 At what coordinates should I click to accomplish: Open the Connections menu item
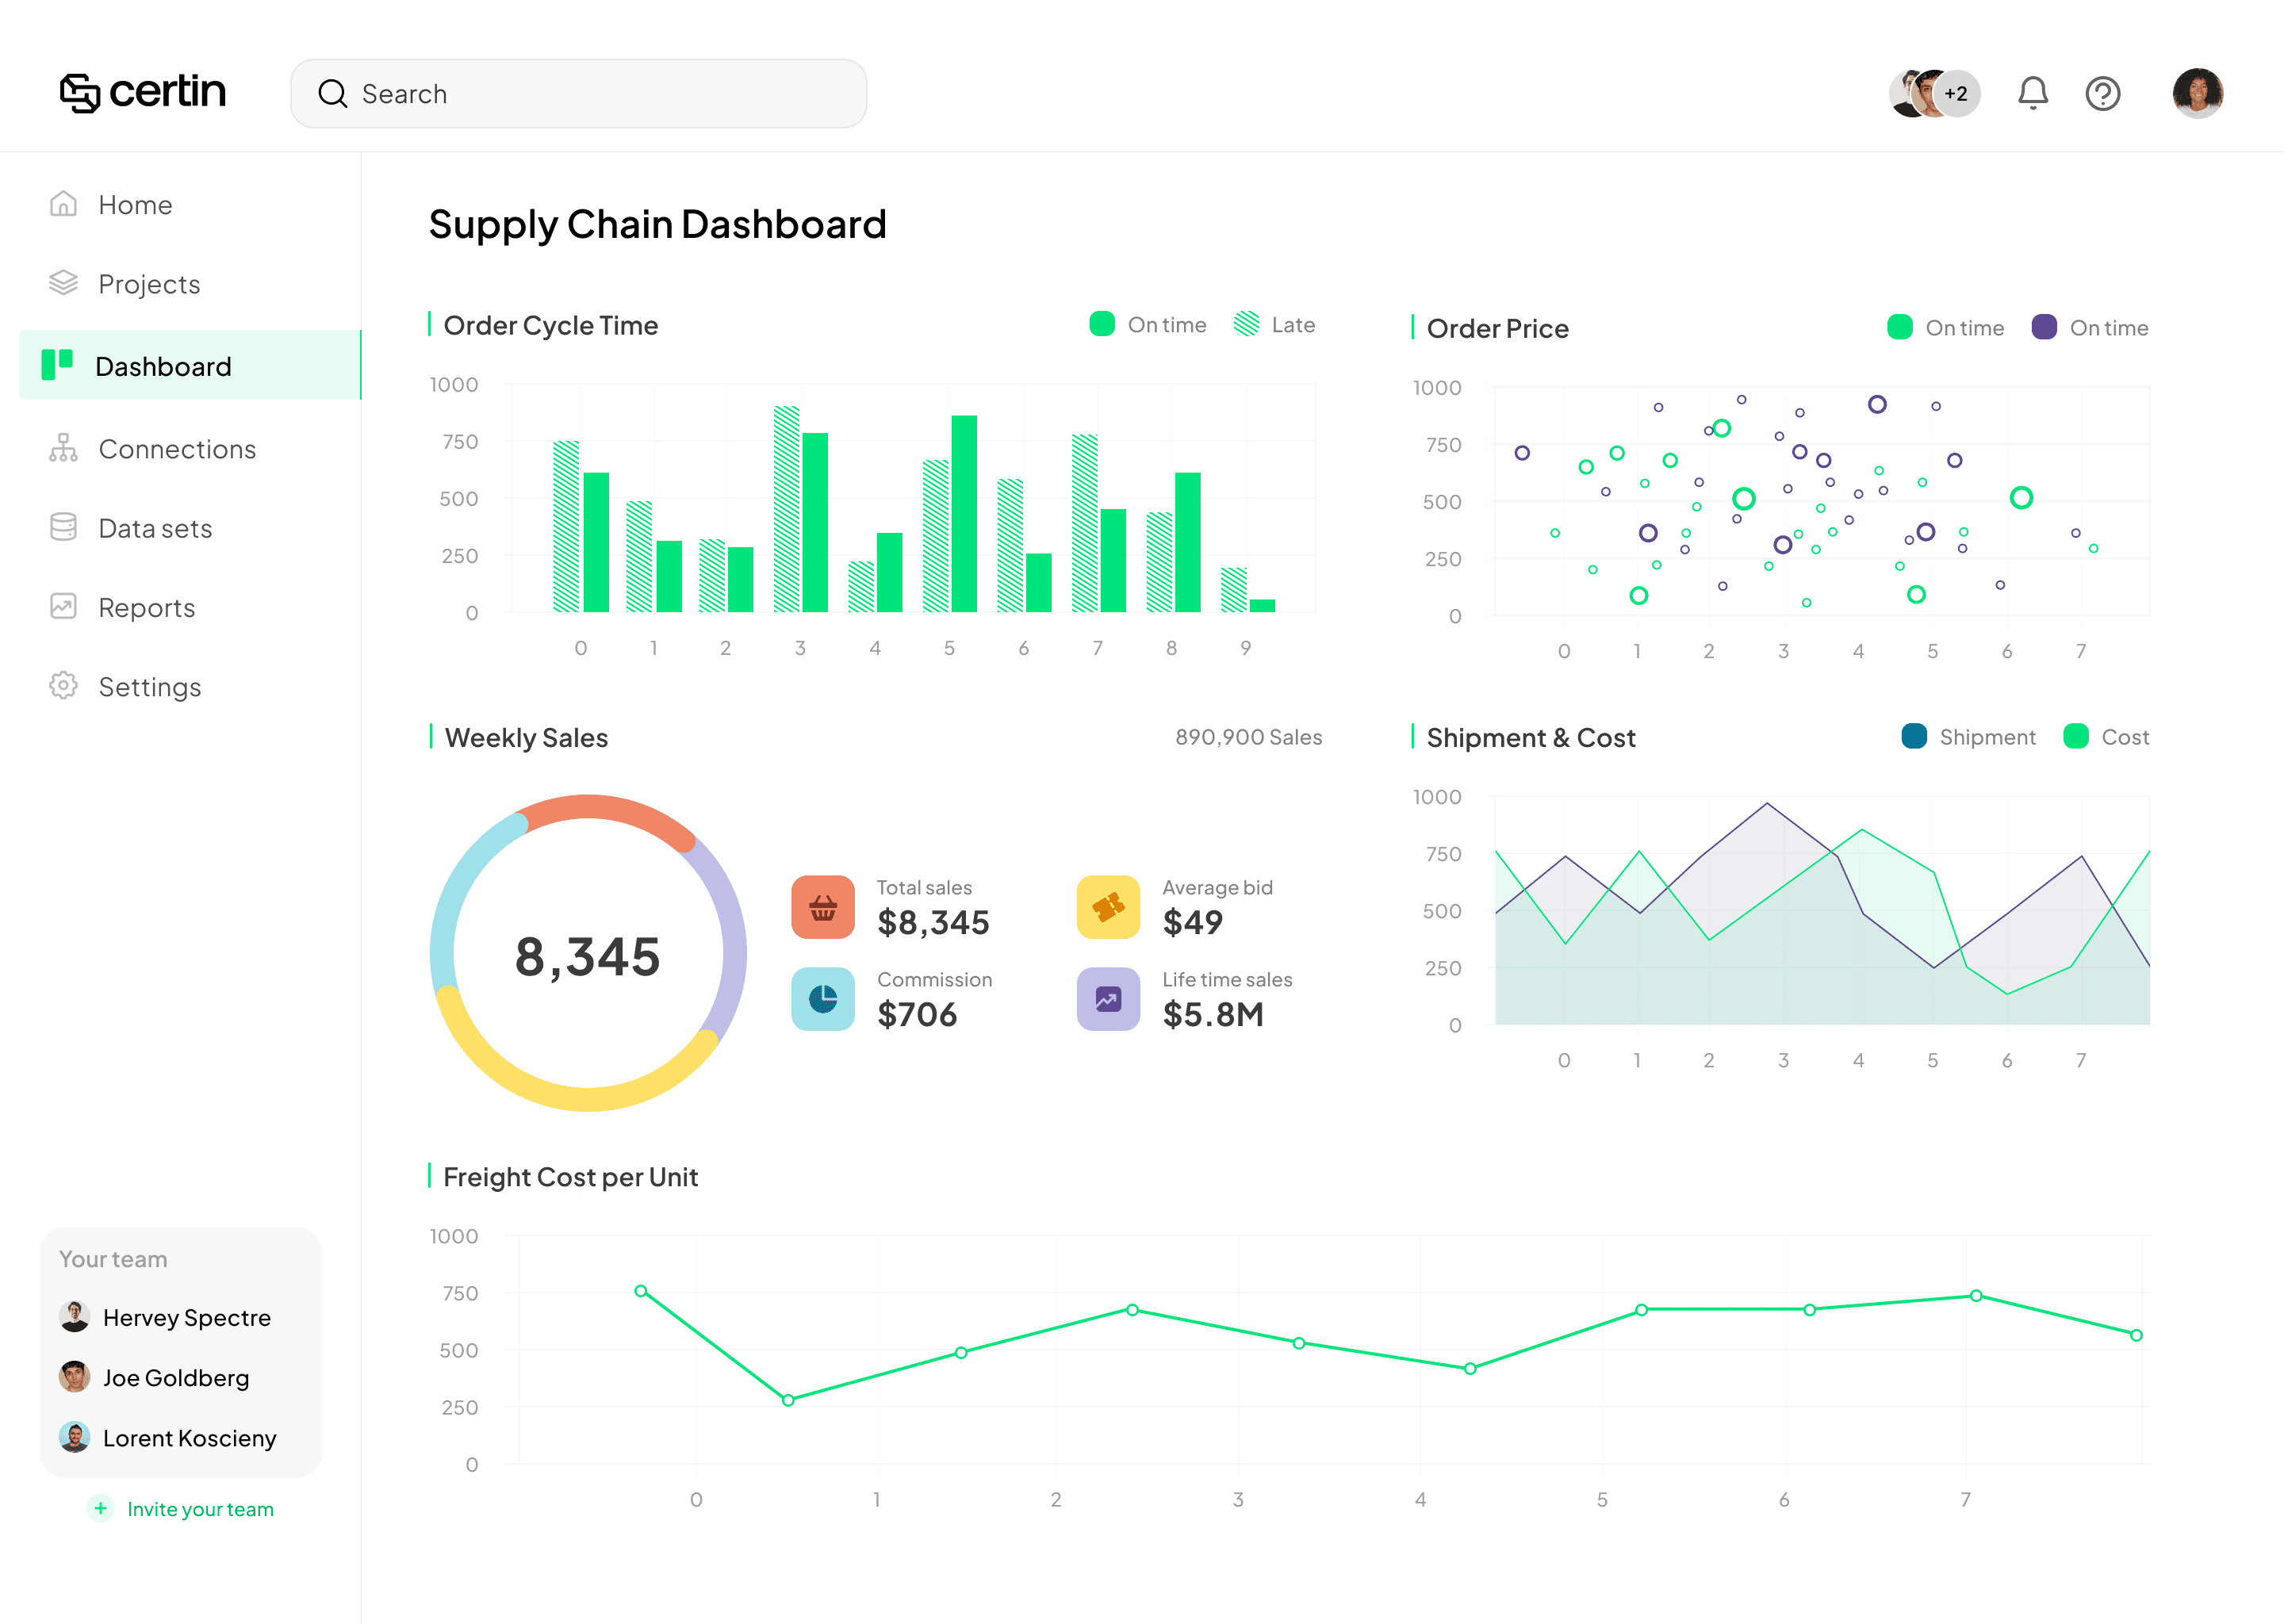[x=190, y=449]
